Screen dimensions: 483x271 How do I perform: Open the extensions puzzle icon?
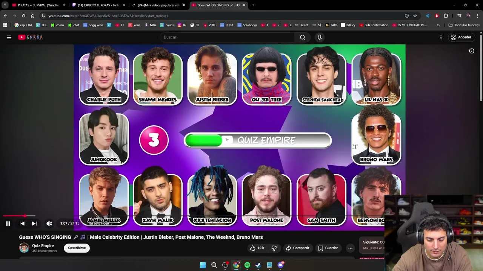click(446, 16)
